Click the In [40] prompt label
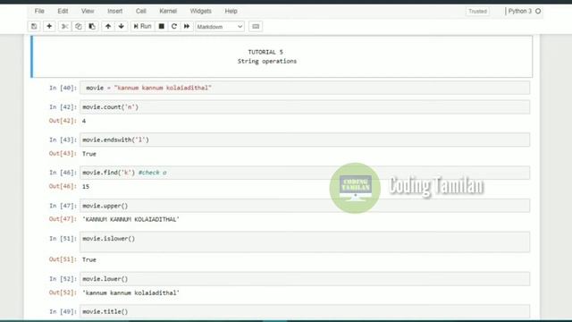This screenshot has width=572, height=322. click(63, 88)
